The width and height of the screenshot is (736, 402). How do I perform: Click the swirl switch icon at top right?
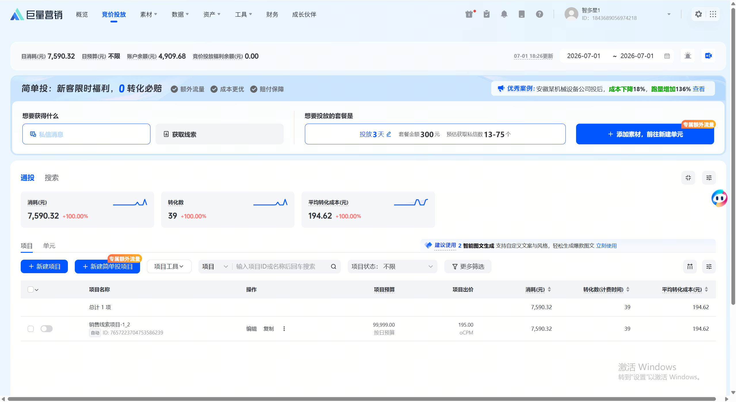[698, 14]
